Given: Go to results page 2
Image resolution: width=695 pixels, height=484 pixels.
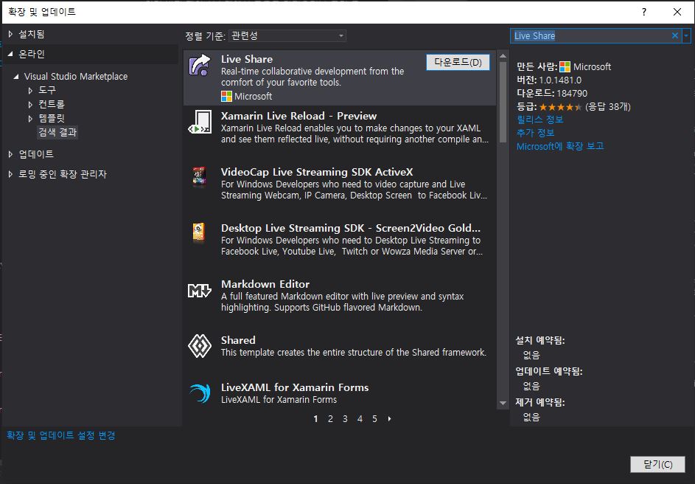Looking at the screenshot, I should pyautogui.click(x=330, y=419).
